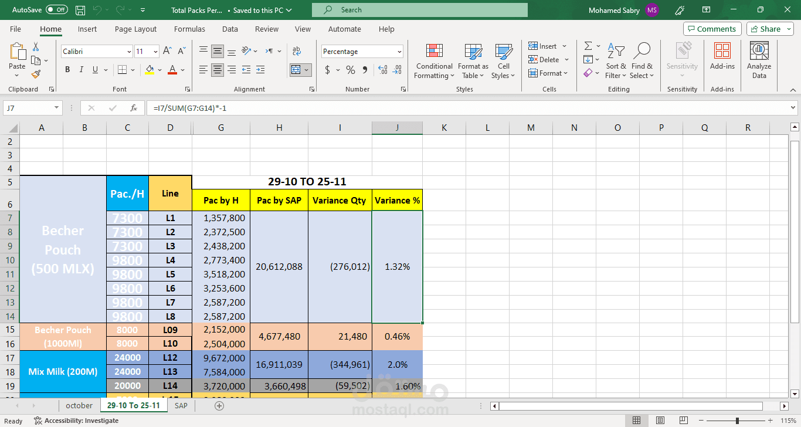
Task: Switch to the SAP sheet tab
Action: [x=181, y=405]
